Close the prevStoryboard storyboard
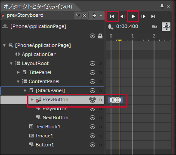This screenshot has height=155, width=176. click(x=84, y=15)
